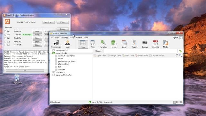Select the Table toolbar icon
Screen dimensions: 206x116
point(83,44)
